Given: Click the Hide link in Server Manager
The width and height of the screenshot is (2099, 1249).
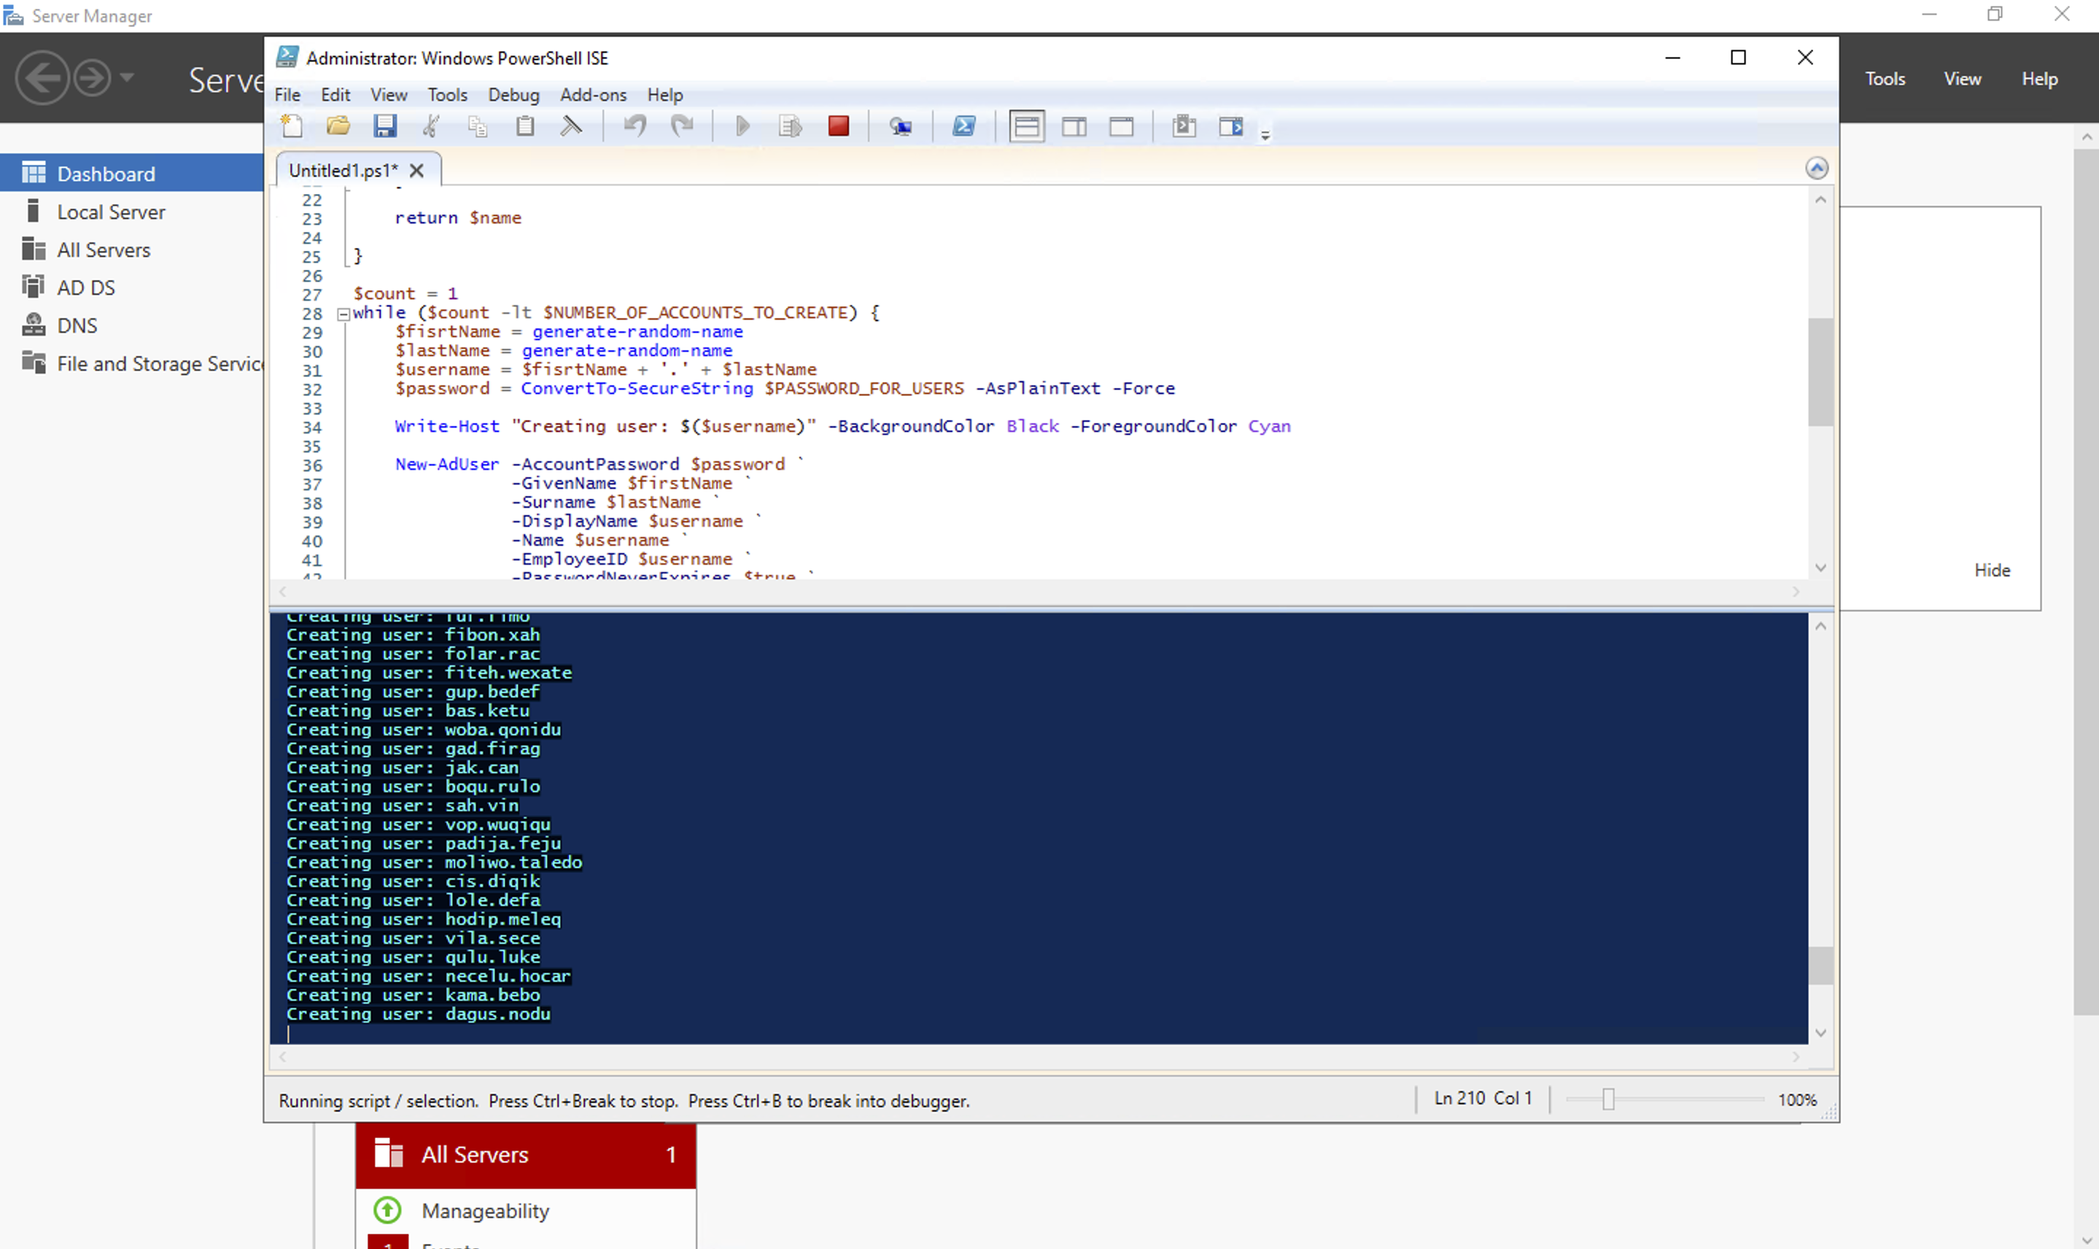Looking at the screenshot, I should [x=1991, y=570].
